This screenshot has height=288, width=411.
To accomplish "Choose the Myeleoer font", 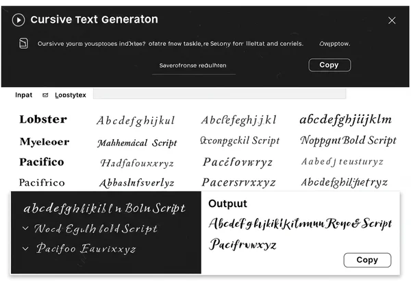I will pos(45,142).
